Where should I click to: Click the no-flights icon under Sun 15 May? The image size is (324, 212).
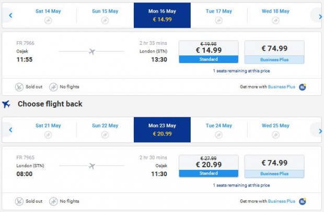[105, 20]
